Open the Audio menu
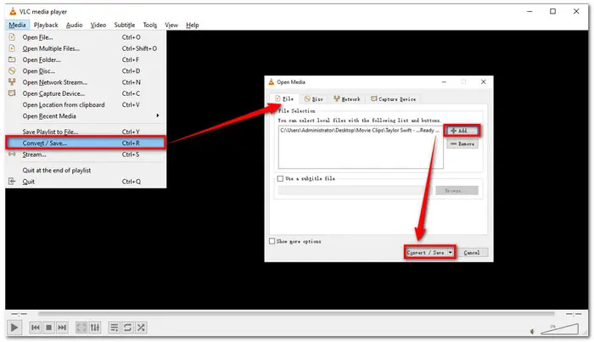This screenshot has height=342, width=594. (x=75, y=25)
